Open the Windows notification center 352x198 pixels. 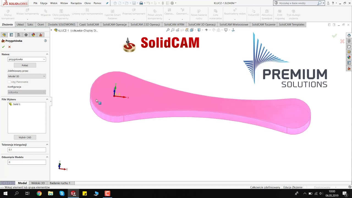pyautogui.click(x=345, y=194)
